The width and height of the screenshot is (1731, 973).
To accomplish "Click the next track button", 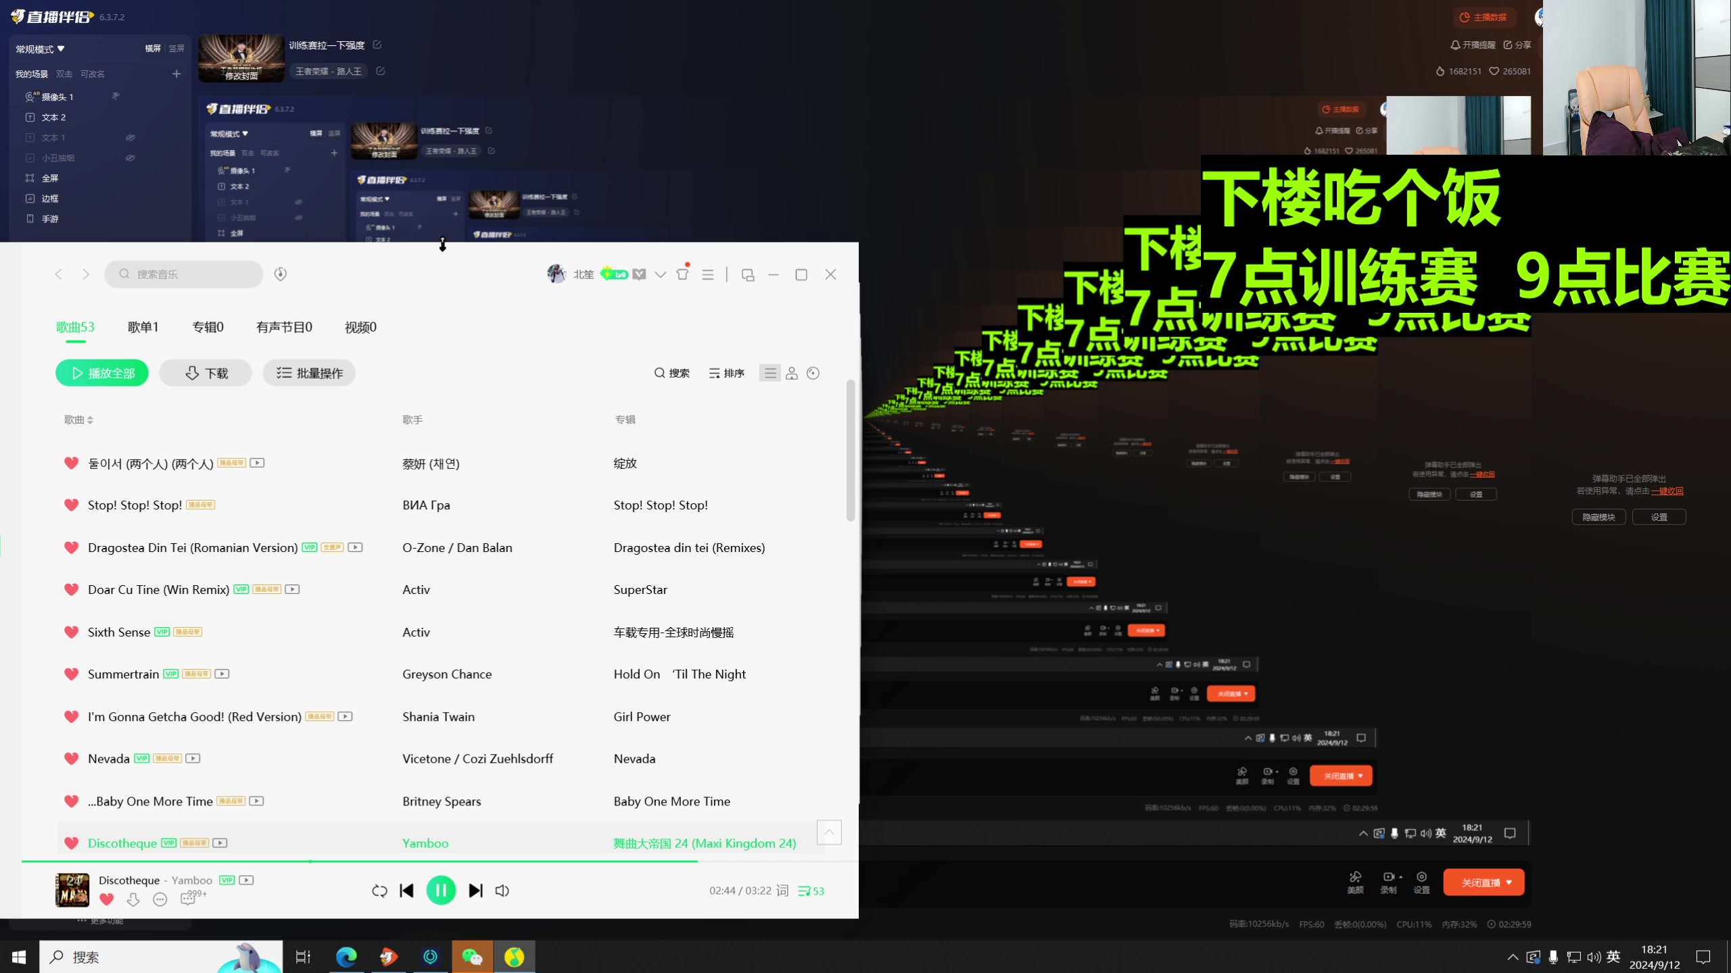I will 475,890.
